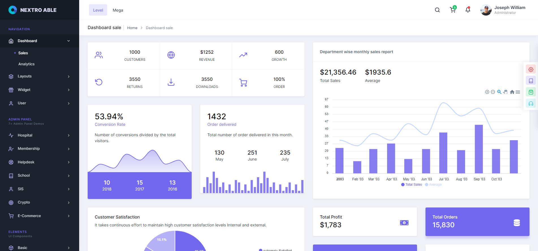This screenshot has height=251, width=538.
Task: Click the Jul '03 bar in chart
Action: (443, 153)
